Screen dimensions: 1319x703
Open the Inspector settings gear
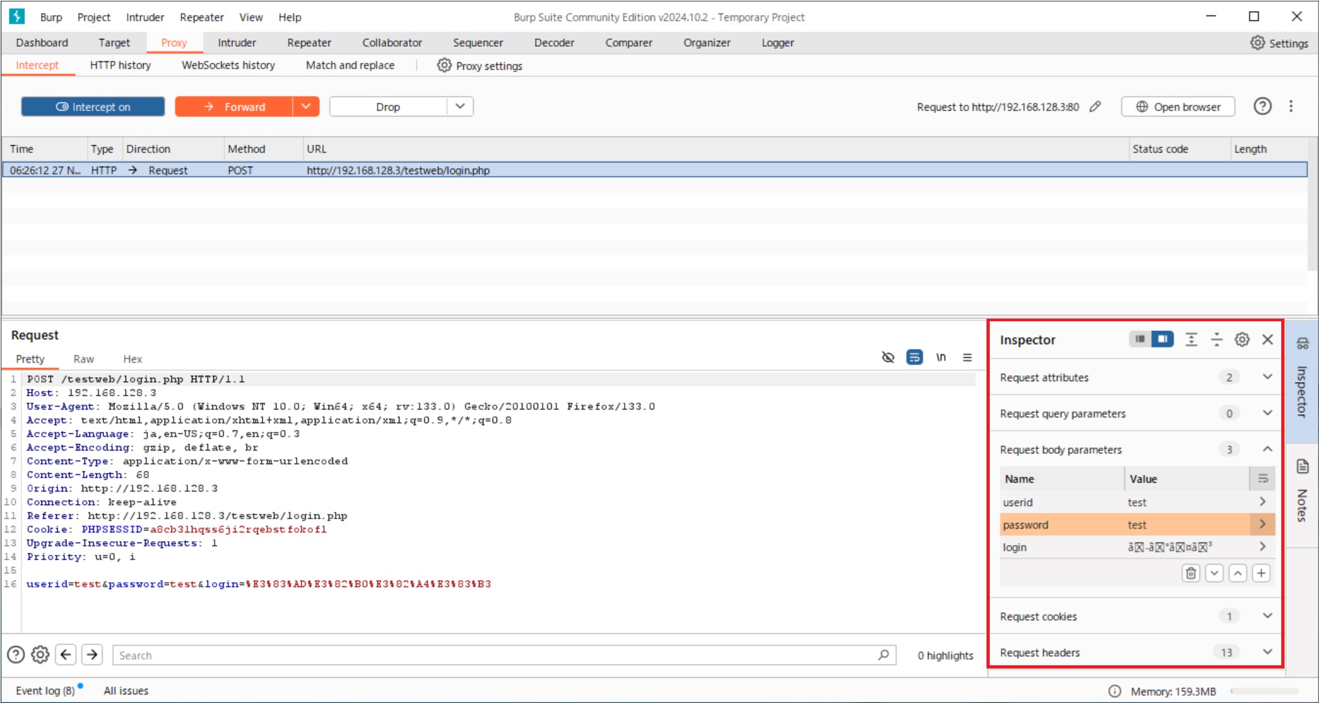[x=1242, y=339]
